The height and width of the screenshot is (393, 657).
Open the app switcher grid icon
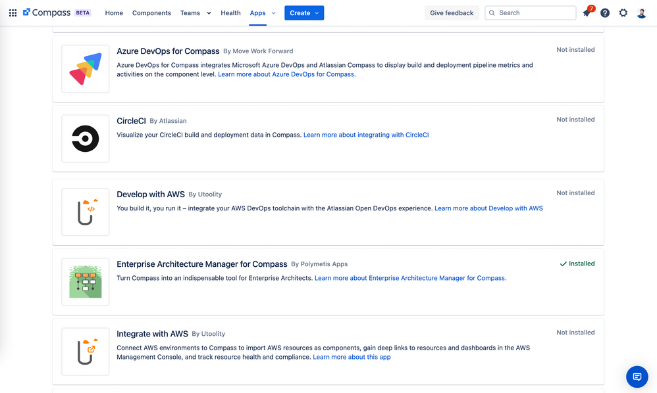(x=13, y=13)
